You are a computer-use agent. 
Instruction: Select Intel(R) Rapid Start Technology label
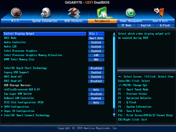click(x=25, y=68)
